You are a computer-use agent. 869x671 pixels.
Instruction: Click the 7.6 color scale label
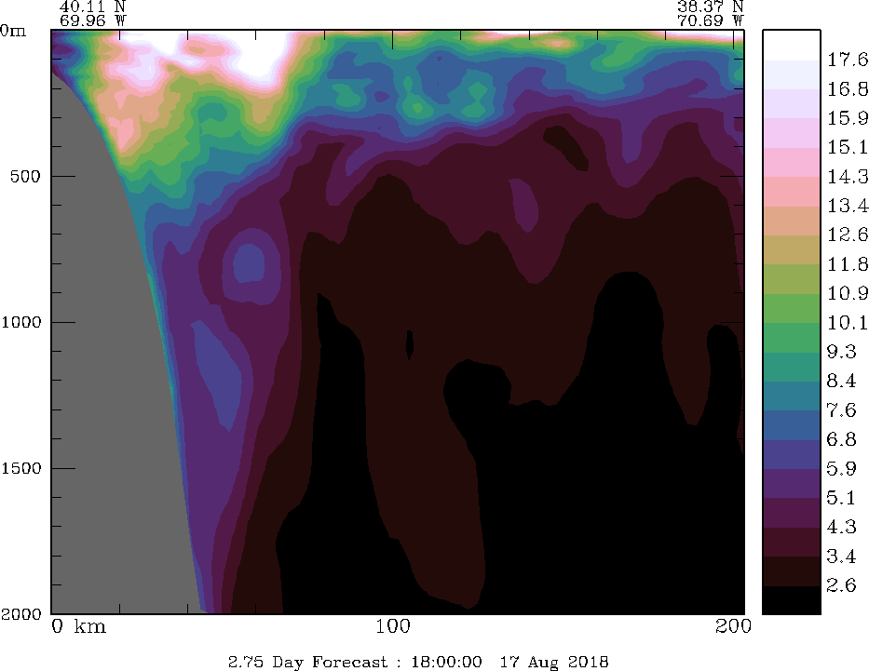(841, 410)
